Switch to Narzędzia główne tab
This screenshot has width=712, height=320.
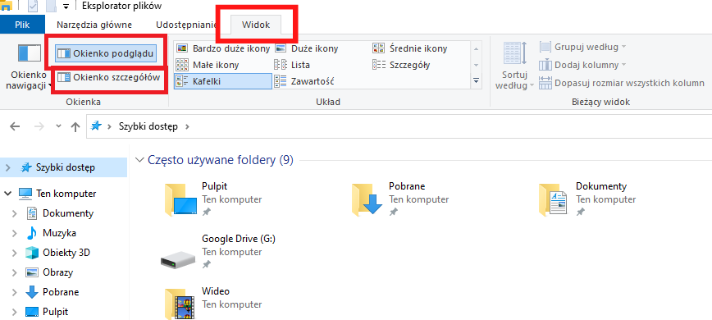94,25
